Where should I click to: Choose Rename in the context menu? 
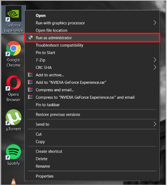[92, 167]
